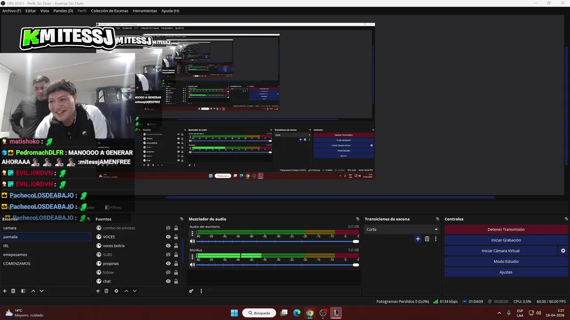Open the Paneles menu
570x320 pixels.
pyautogui.click(x=63, y=11)
